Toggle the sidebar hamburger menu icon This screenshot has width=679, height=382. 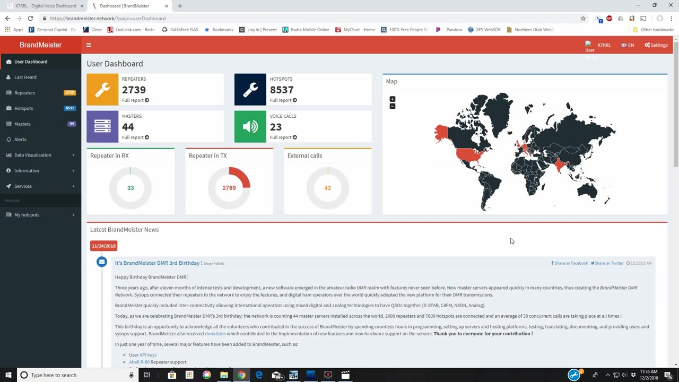(89, 45)
